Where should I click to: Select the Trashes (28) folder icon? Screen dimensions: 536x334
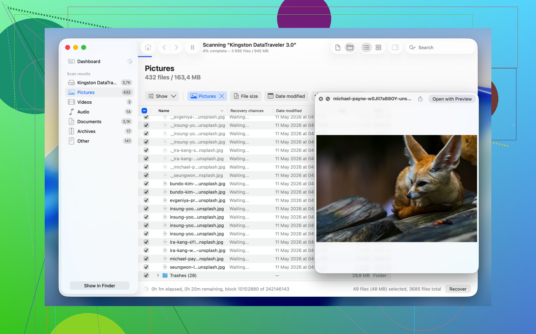click(165, 275)
